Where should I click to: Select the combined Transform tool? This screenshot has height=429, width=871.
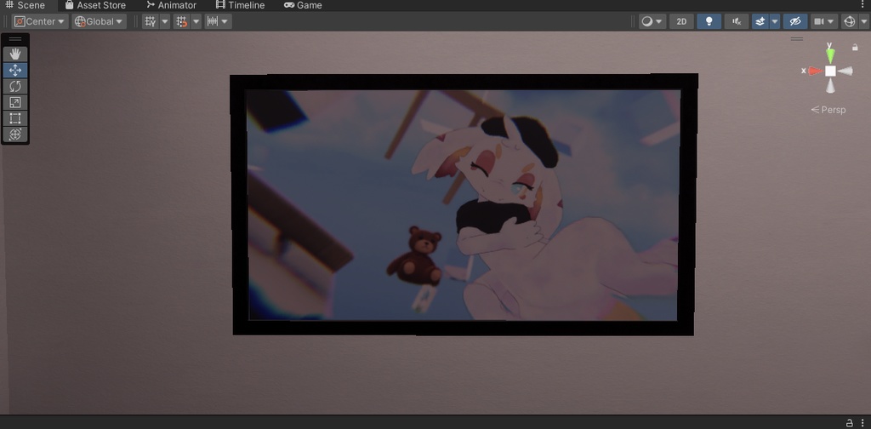(x=15, y=134)
